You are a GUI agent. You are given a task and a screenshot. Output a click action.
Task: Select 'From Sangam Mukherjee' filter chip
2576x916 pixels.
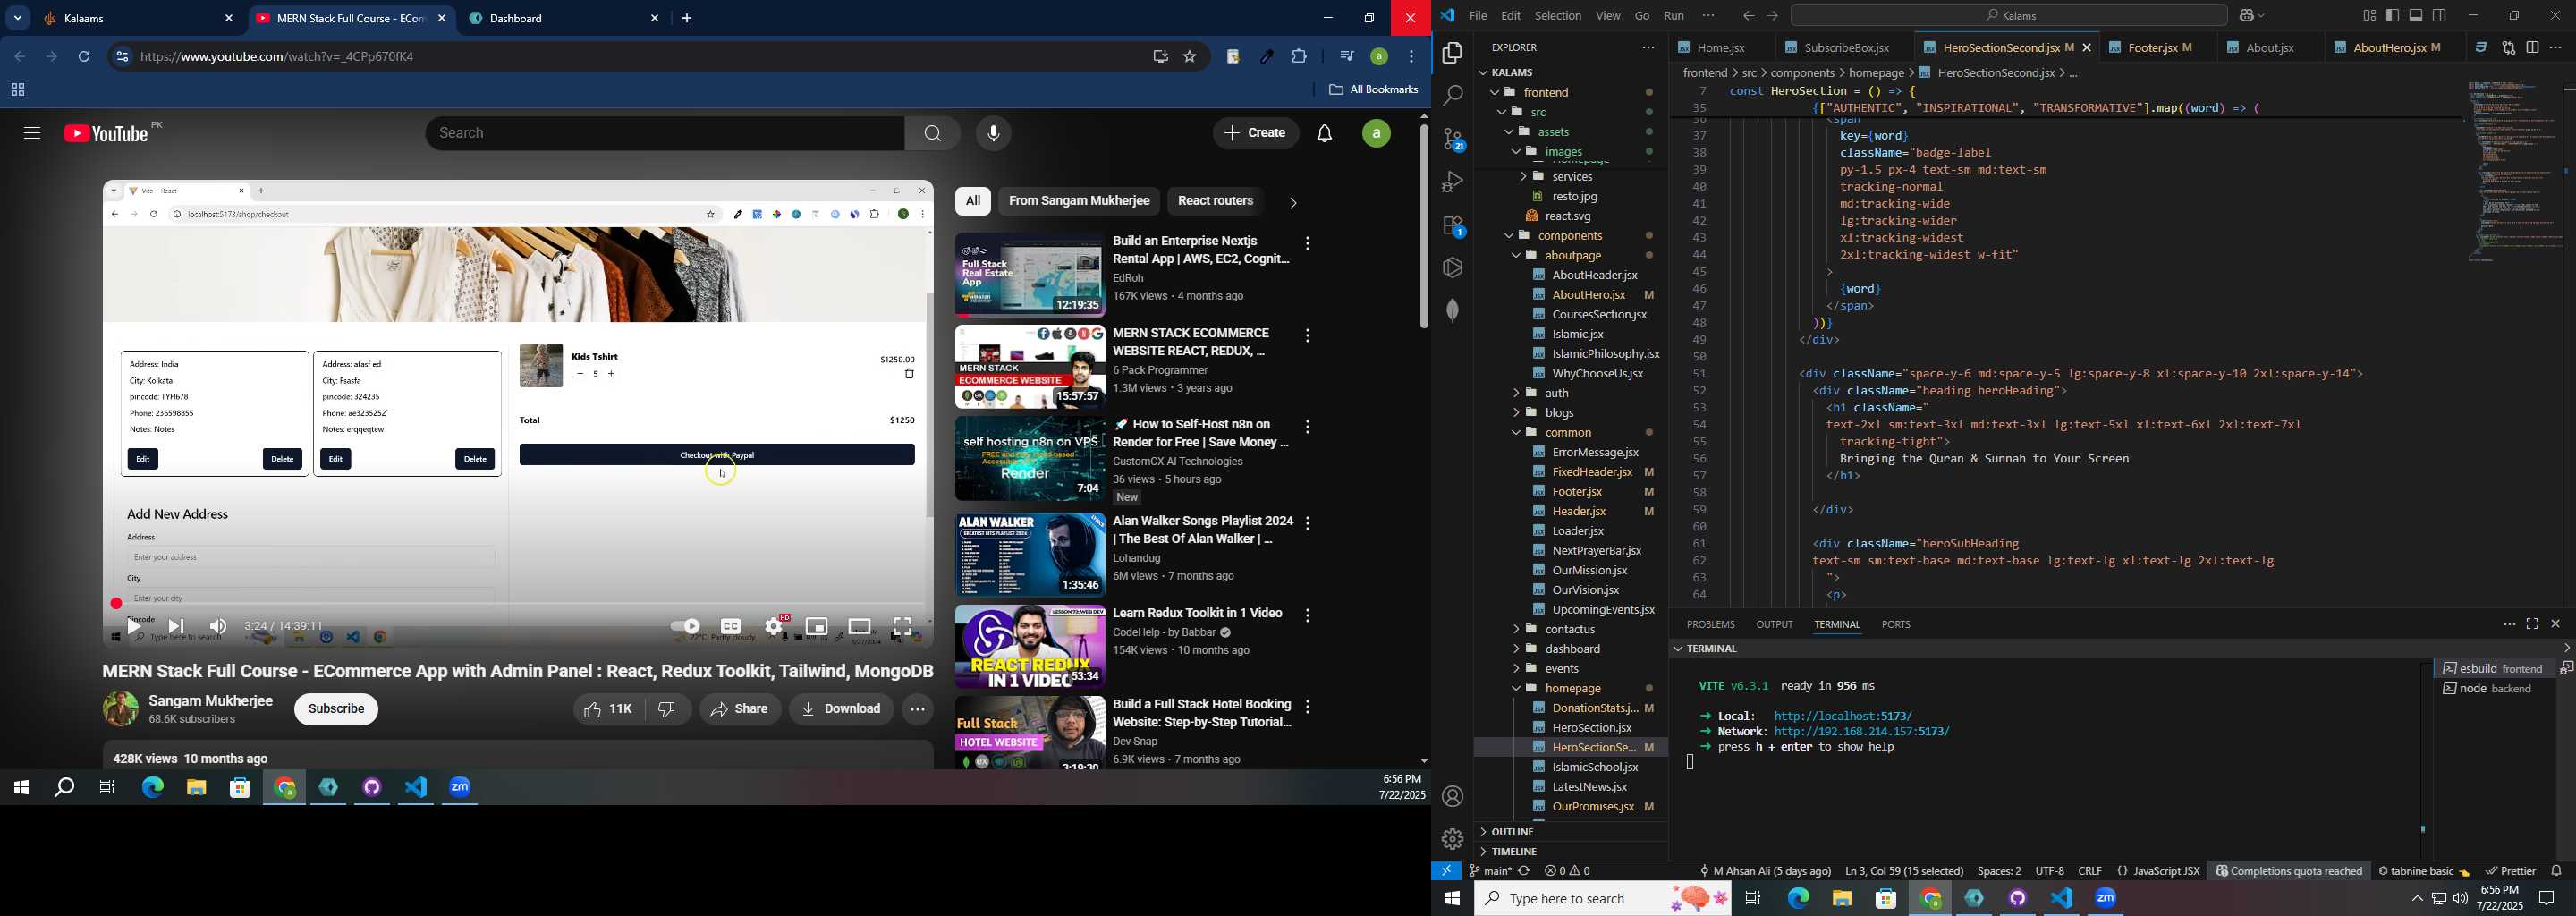tap(1079, 201)
